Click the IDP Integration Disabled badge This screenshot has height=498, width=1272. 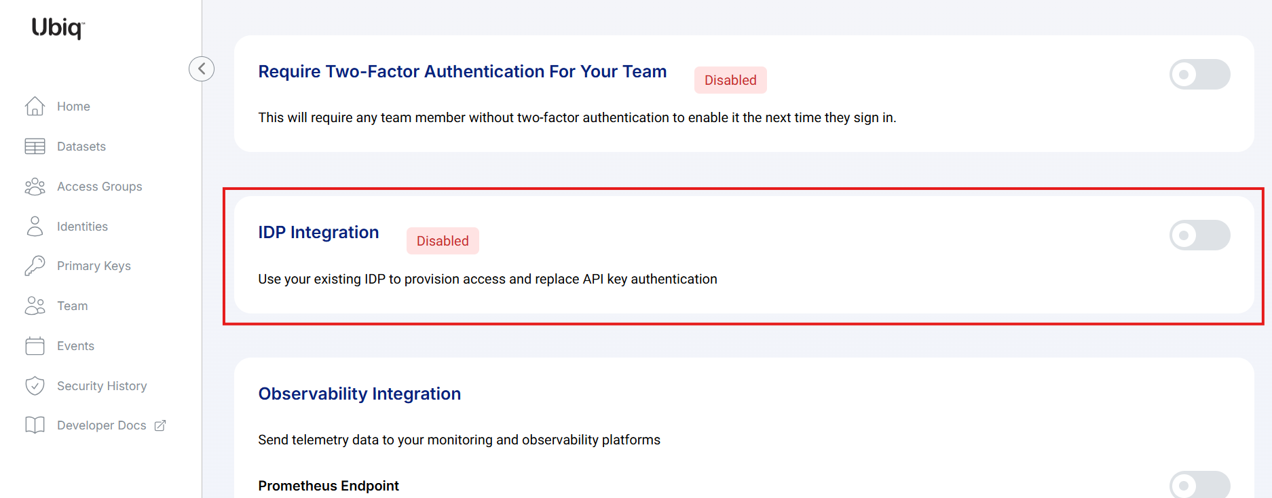[x=443, y=241]
